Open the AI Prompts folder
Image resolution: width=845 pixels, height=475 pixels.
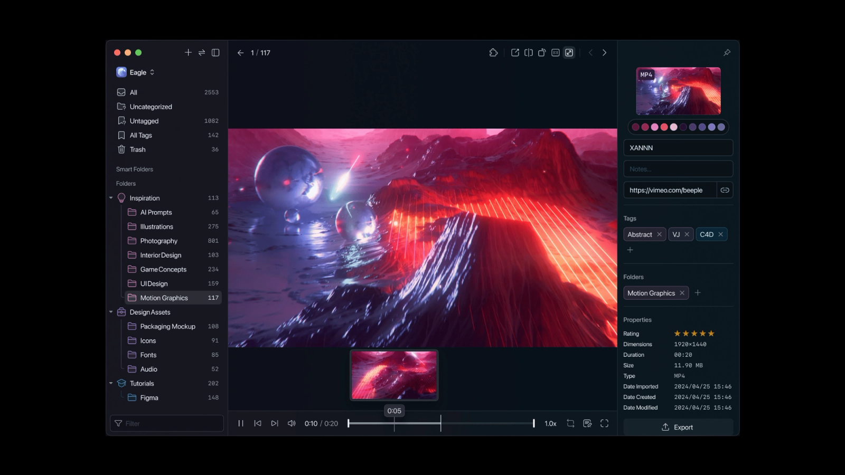(173, 212)
